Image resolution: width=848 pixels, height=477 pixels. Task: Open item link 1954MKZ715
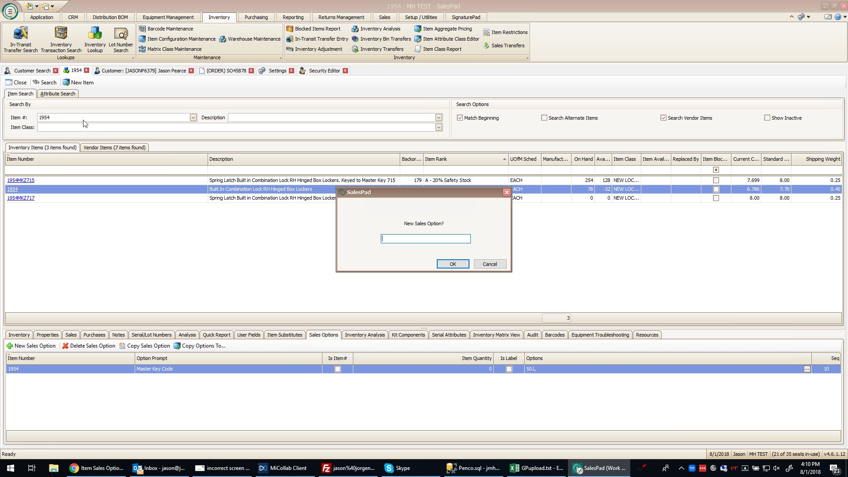pos(21,180)
